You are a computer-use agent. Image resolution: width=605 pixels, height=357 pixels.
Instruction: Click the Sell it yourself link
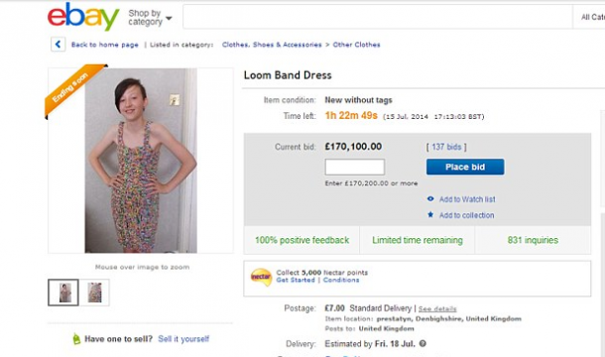183,339
